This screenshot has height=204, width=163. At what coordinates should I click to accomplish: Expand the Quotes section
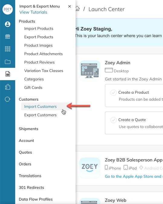pyautogui.click(x=25, y=152)
